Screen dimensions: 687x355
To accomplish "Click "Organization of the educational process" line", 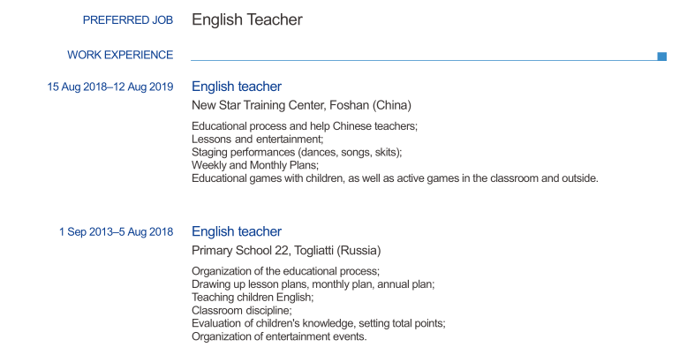I will point(285,271).
